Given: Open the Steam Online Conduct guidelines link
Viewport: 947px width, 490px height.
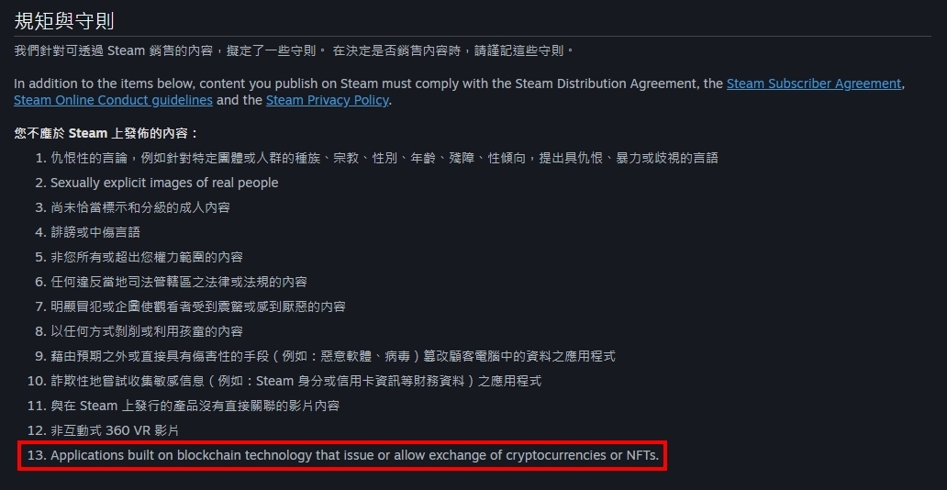Looking at the screenshot, I should point(113,100).
